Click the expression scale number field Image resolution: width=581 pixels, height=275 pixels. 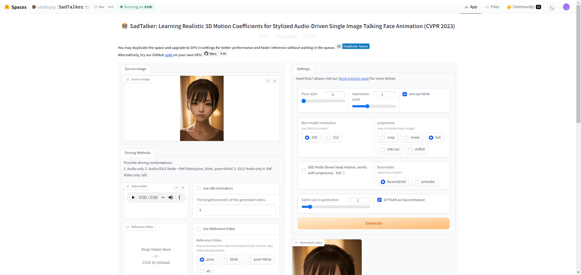click(384, 95)
